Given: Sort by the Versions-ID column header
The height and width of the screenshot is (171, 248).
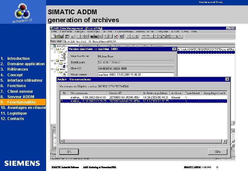Looking at the screenshot, I should [124, 93].
